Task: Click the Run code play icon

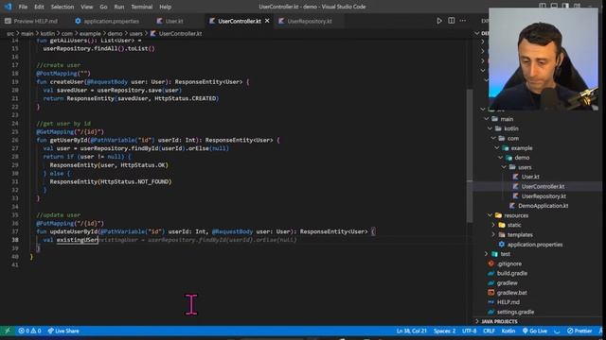Action: tap(439, 21)
